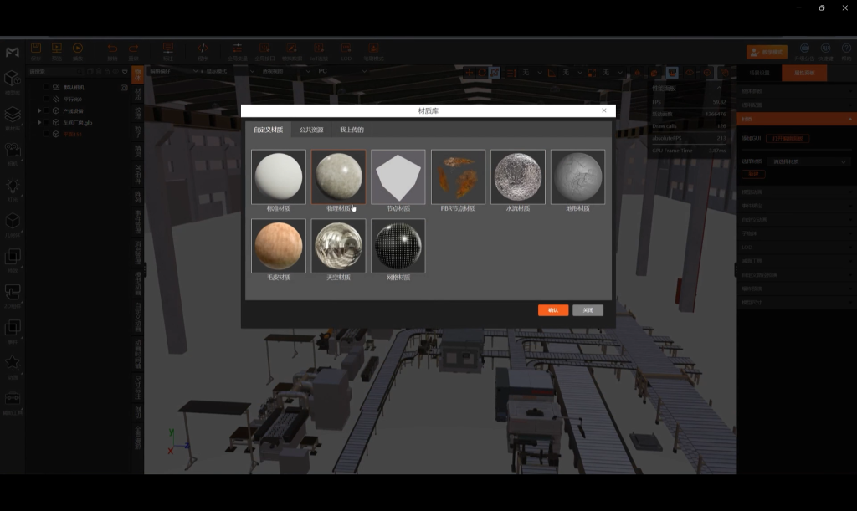This screenshot has height=511, width=857.
Task: Click the save icon in the top toolbar
Action: point(36,49)
